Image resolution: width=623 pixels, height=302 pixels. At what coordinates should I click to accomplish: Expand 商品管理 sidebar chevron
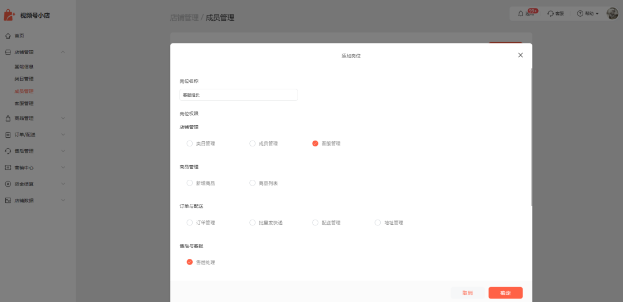point(63,118)
